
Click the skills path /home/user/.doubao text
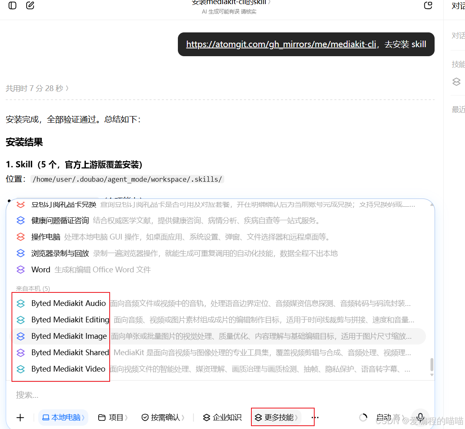pyautogui.click(x=127, y=179)
